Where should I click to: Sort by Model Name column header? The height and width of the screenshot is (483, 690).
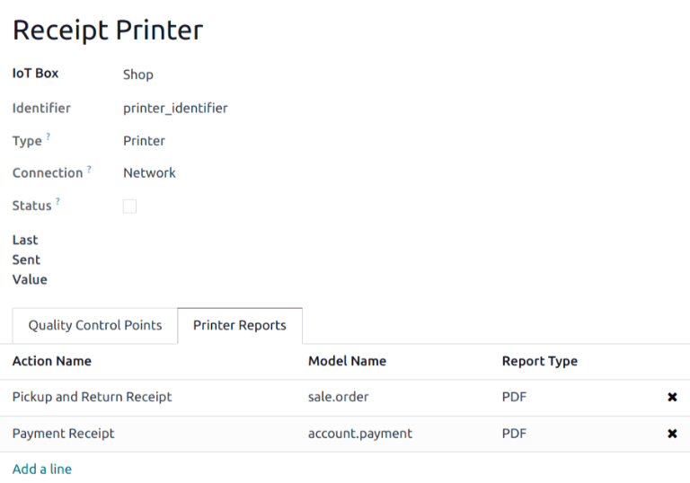(x=347, y=361)
